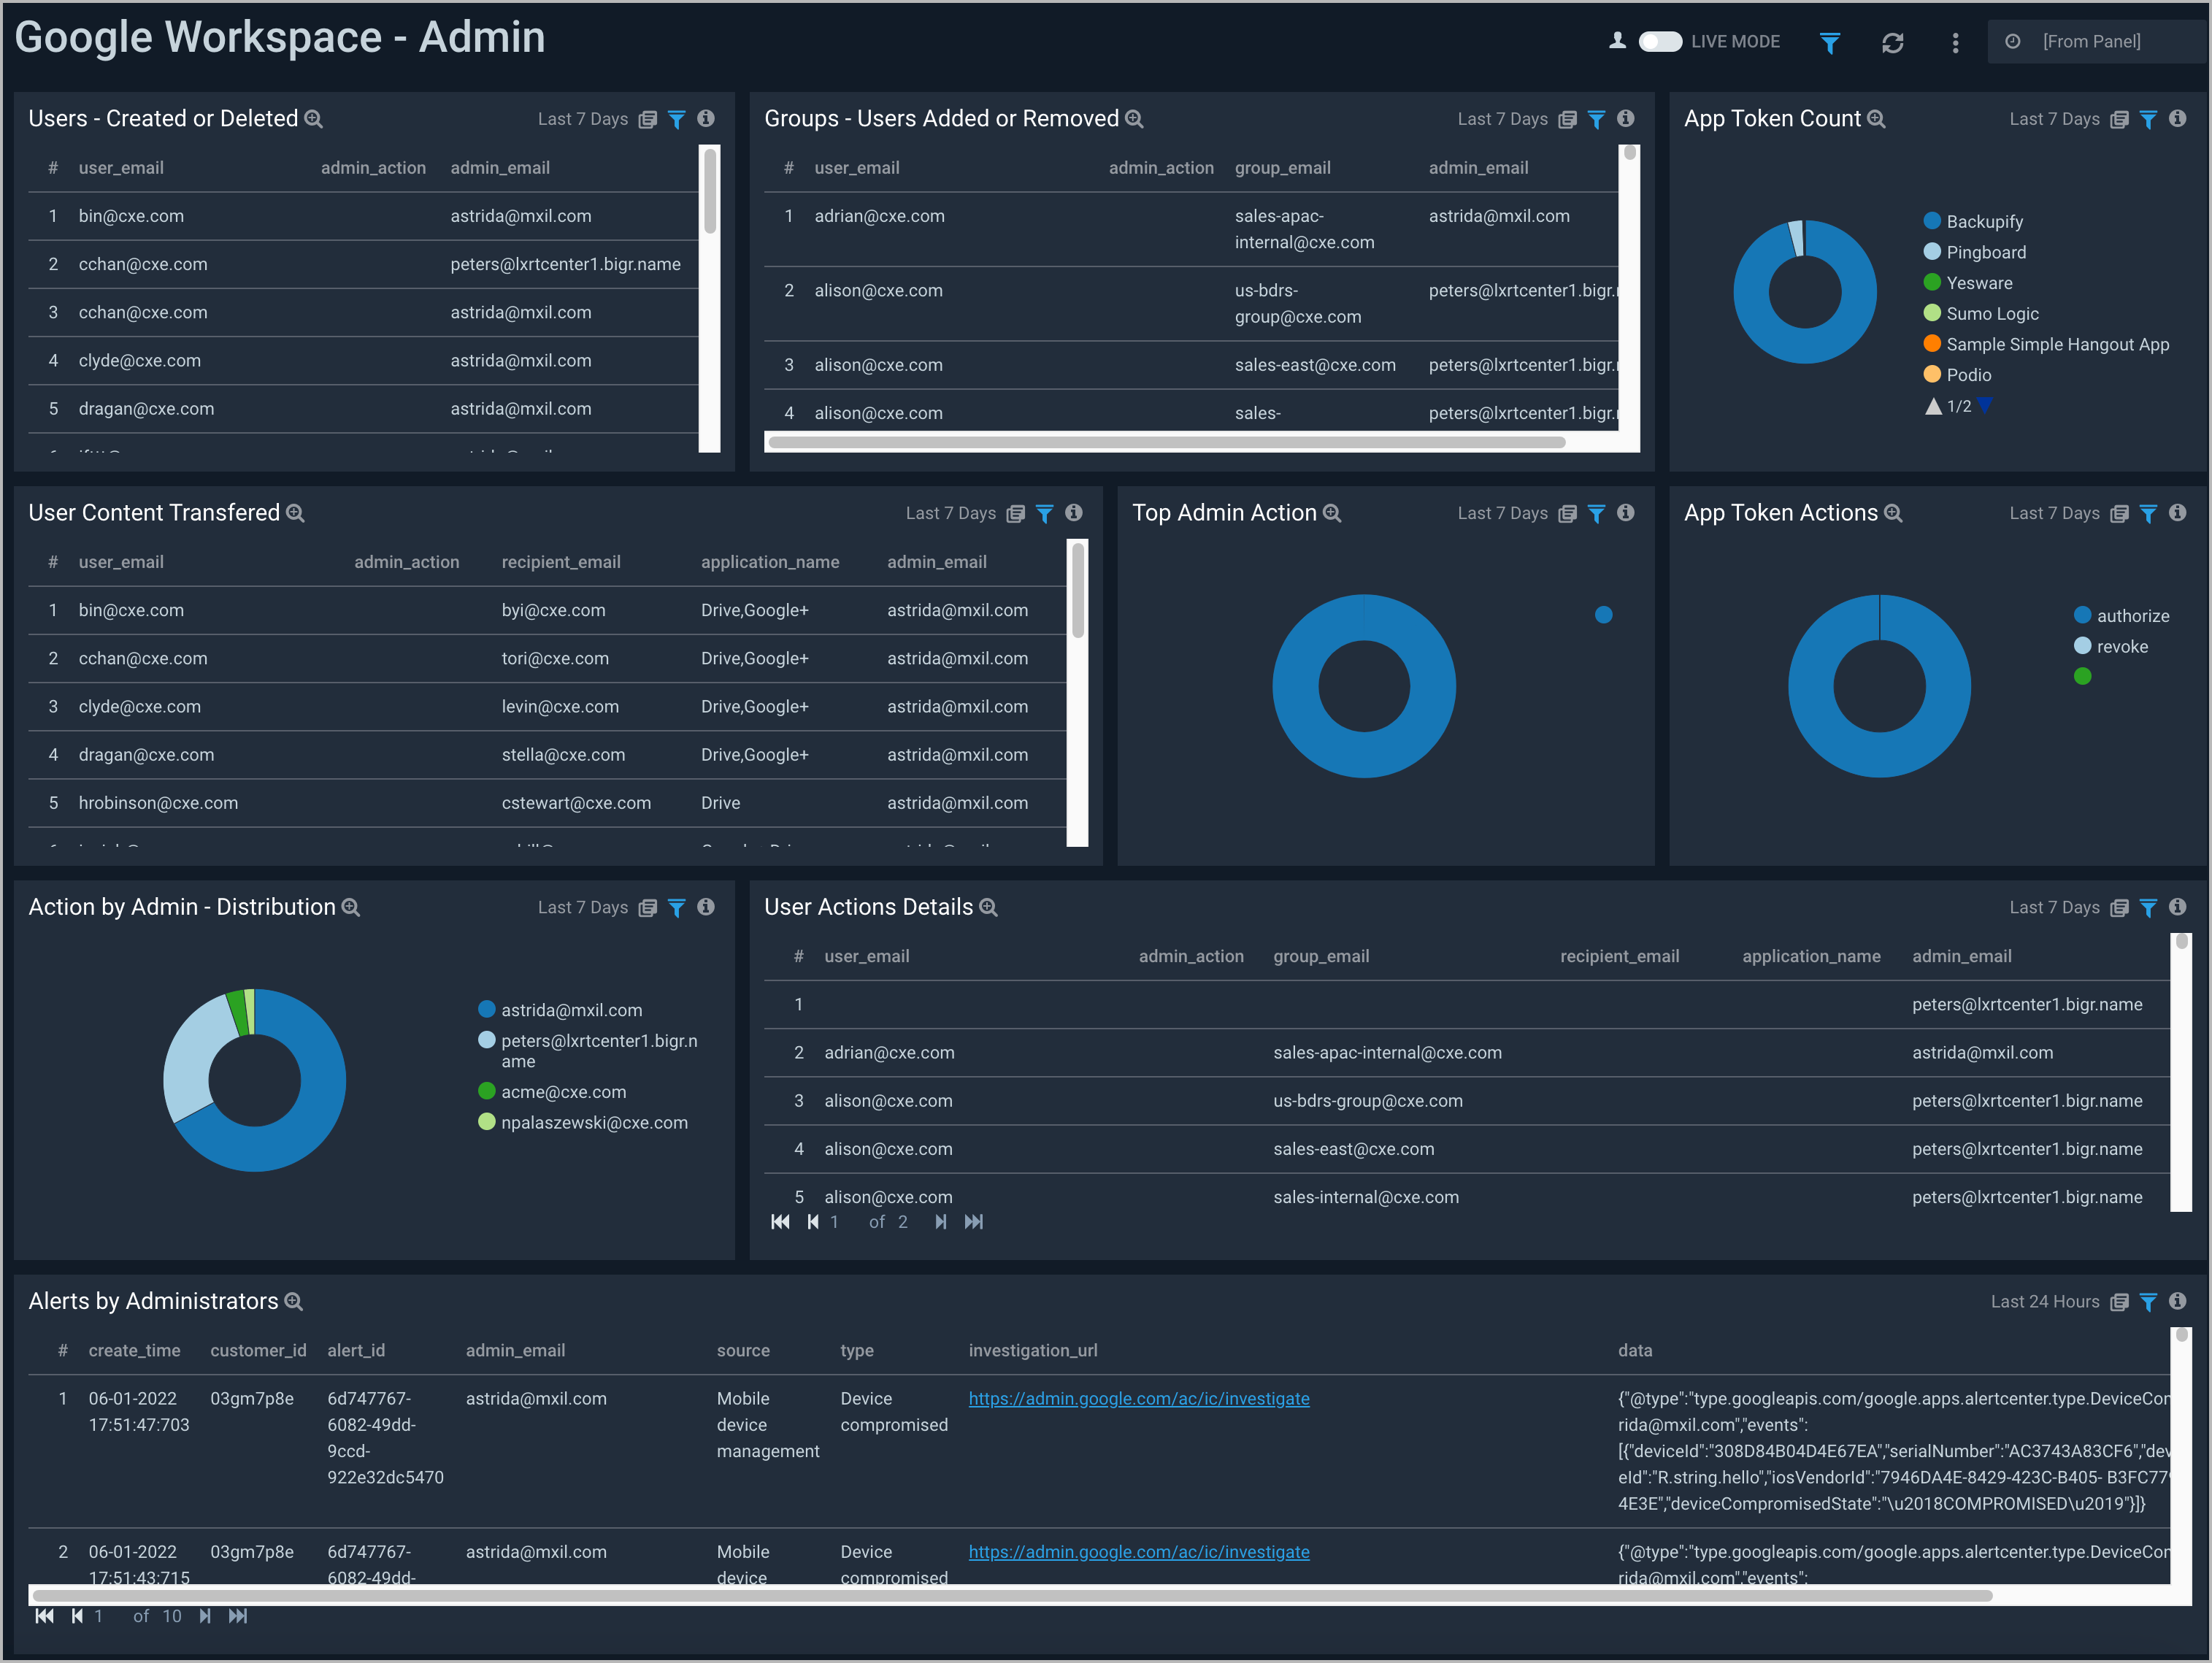Jump to last page of Alerts by Administrators
The width and height of the screenshot is (2212, 1663).
click(238, 1615)
